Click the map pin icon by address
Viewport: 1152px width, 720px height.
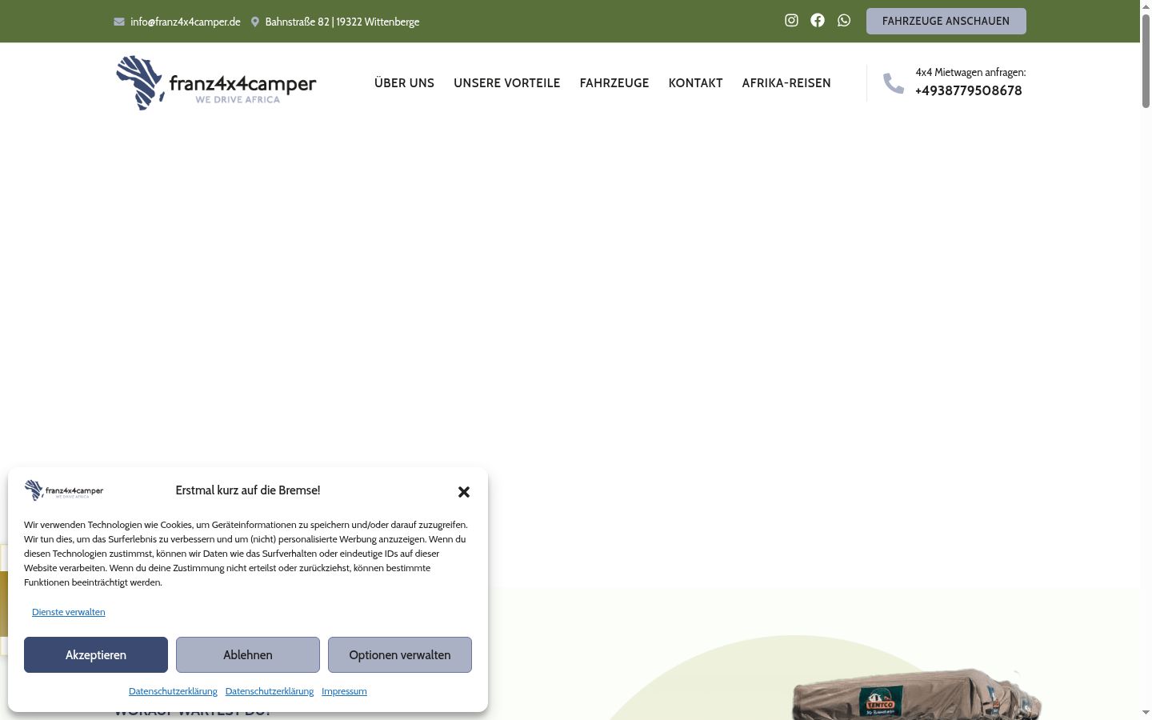[255, 22]
